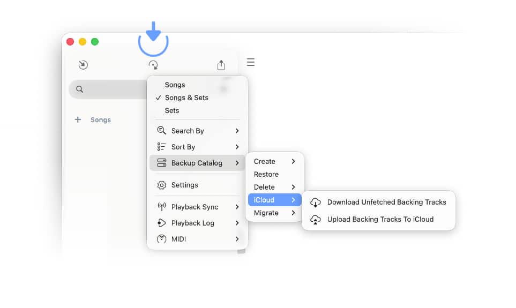
Task: Expand the Create submenu chevron
Action: (293, 161)
